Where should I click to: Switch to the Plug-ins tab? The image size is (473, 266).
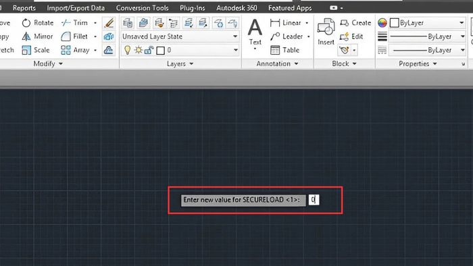[x=193, y=8]
